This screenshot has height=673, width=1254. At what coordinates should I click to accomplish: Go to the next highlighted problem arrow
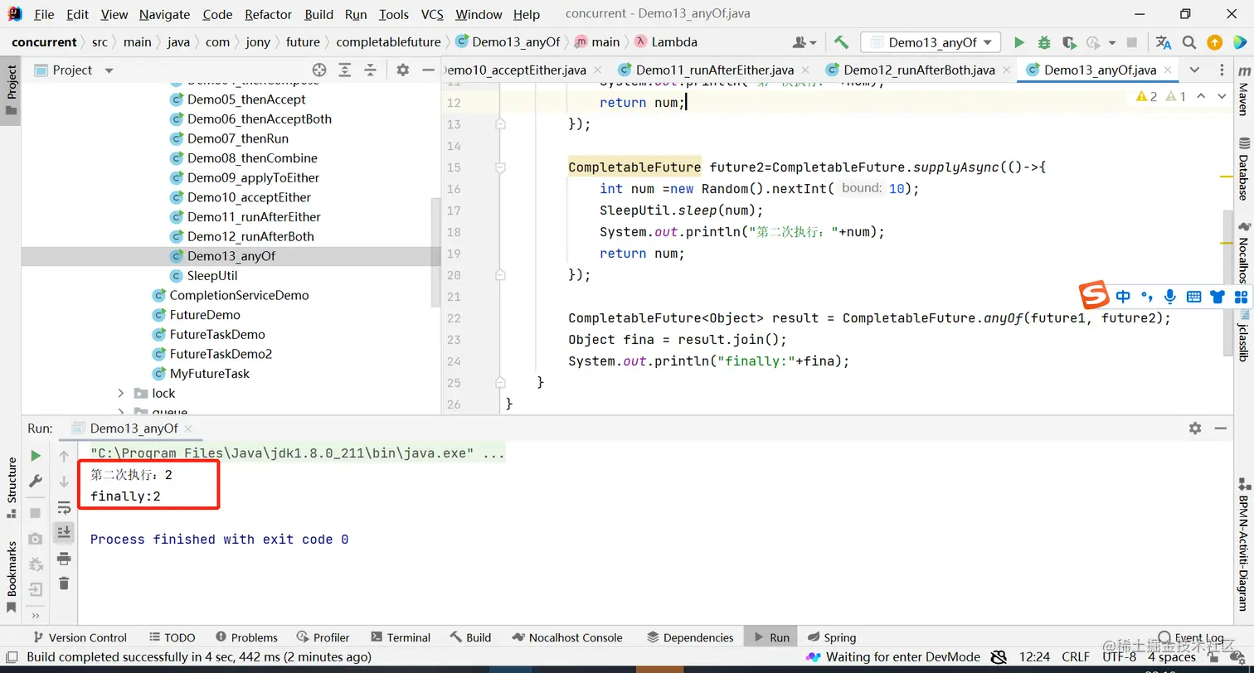(x=1222, y=97)
